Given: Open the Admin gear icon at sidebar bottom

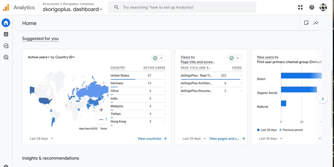Looking at the screenshot, I should point(6,166).
